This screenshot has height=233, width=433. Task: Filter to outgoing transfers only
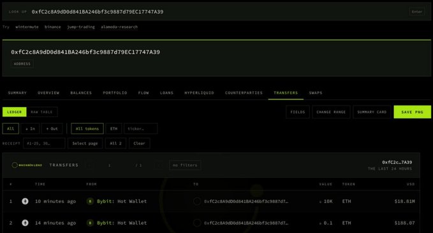(x=52, y=129)
